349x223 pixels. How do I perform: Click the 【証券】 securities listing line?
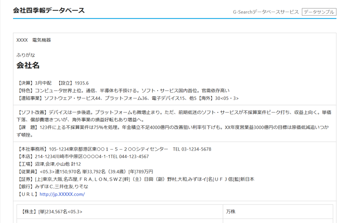(x=135, y=179)
